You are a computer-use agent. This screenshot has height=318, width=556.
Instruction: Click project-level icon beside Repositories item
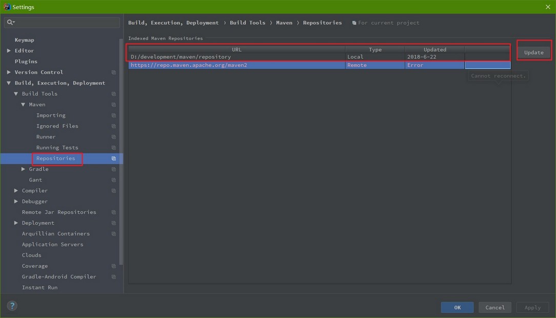click(114, 158)
